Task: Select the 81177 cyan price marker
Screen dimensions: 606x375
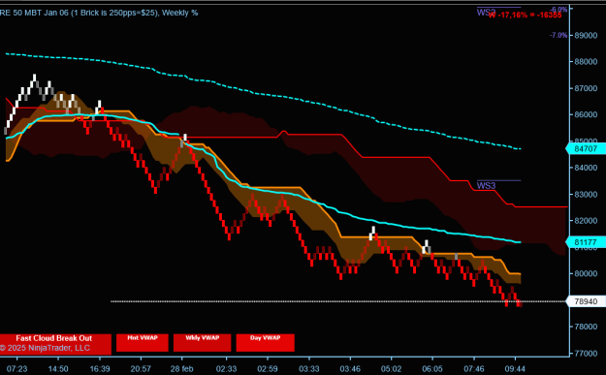Action: (x=586, y=242)
